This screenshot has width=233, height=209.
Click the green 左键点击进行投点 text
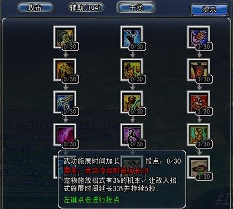[92, 200]
